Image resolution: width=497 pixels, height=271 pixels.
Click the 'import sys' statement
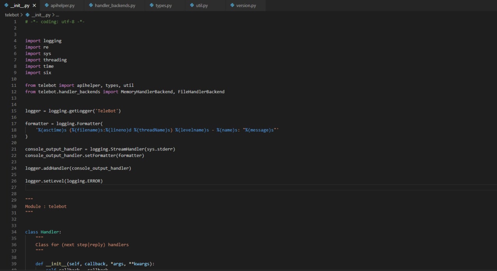[38, 54]
